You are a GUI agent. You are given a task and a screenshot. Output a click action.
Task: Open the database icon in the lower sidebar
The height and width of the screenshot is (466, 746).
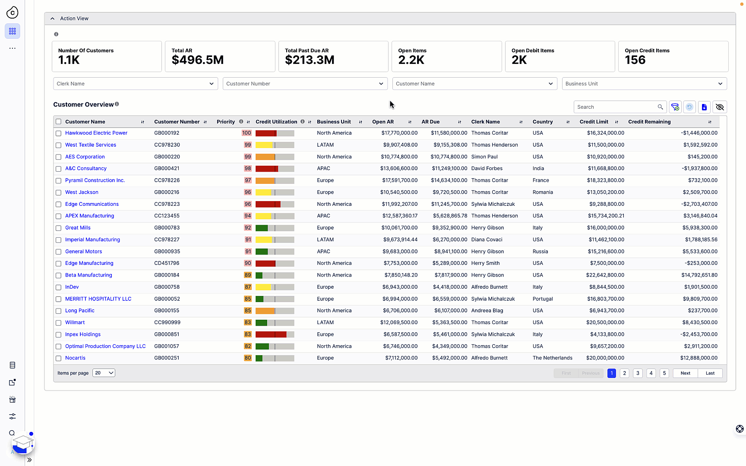[x=12, y=365]
